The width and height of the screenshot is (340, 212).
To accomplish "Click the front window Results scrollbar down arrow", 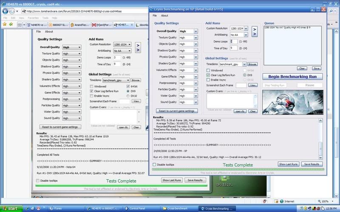I will [320, 157].
